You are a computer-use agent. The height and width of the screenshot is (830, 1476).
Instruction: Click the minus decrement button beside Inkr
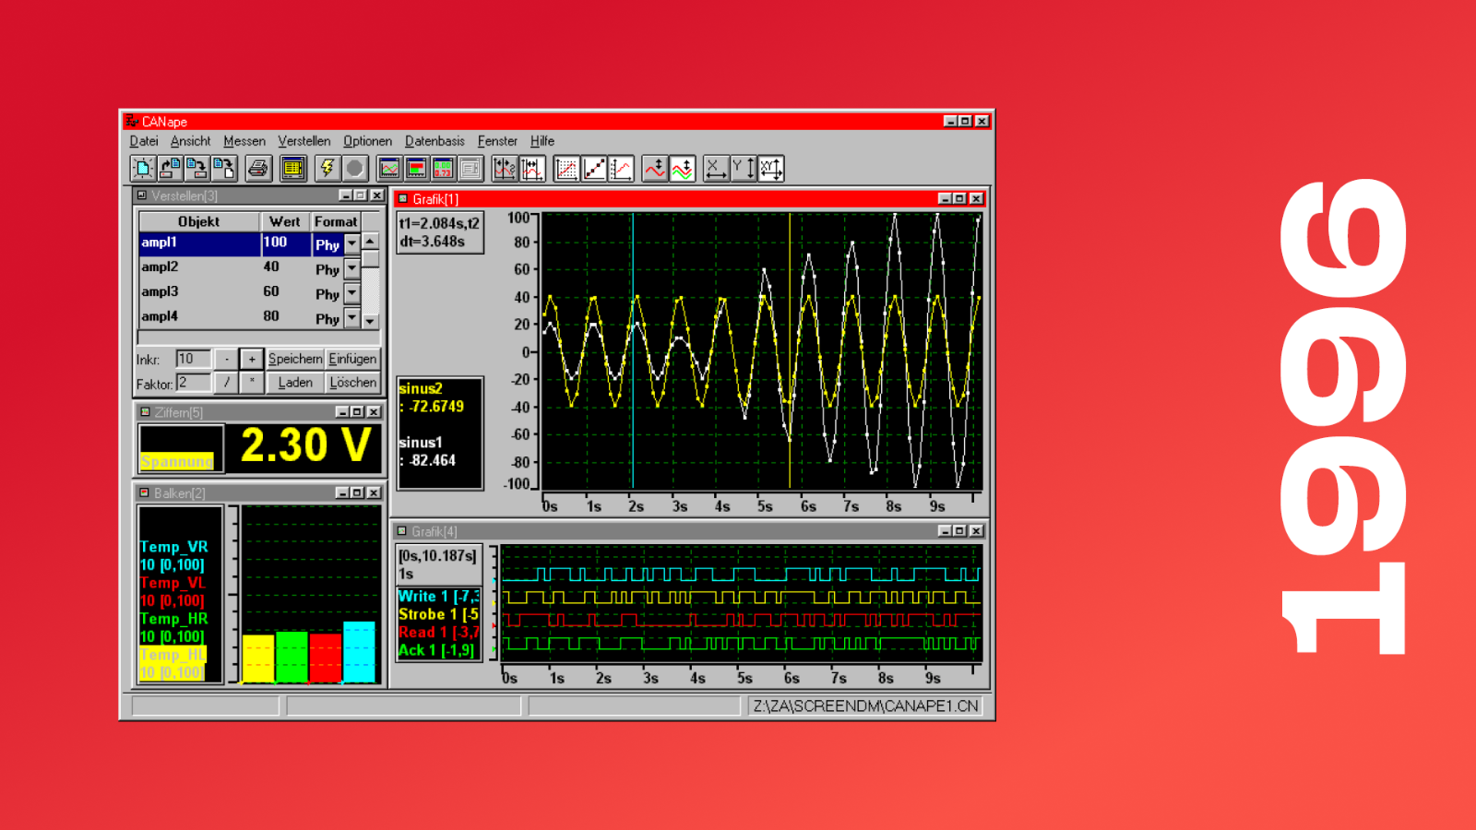[227, 359]
